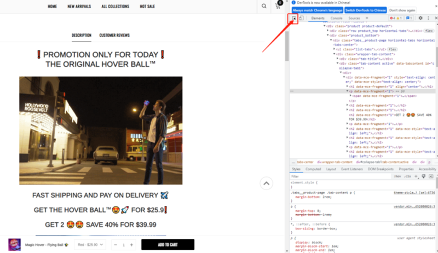
Task: Increase quantity with the plus button
Action: [x=131, y=245]
